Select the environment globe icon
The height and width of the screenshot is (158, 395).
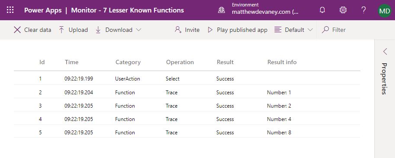pyautogui.click(x=222, y=10)
